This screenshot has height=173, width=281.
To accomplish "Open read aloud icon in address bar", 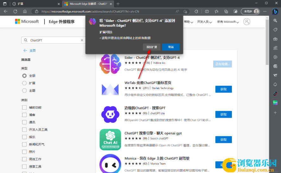I will coord(177,11).
